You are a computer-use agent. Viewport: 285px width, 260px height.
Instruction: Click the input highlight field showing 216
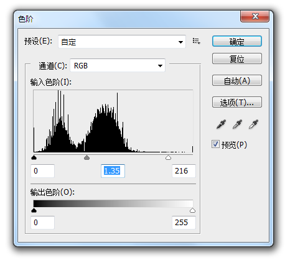[x=184, y=171]
